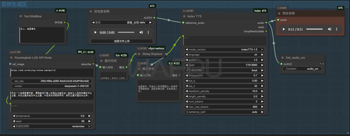
Task: Collapse 预览音频 node via title dot
Action: 279,13
